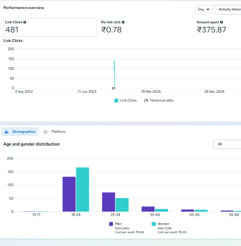Click the historical edit marker on the chart line
This screenshot has height=246, width=241.
point(114,88)
